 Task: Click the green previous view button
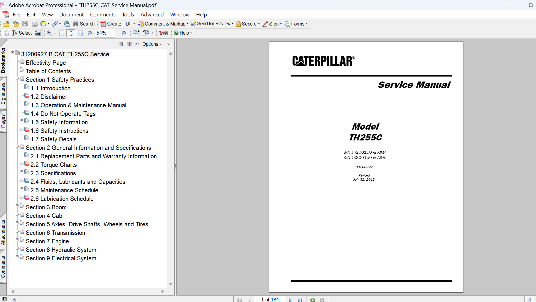point(313,300)
